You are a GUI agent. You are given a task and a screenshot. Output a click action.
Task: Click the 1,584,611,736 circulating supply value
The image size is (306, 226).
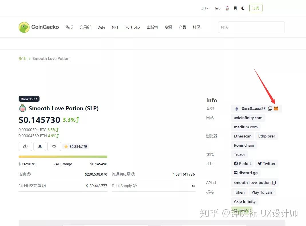184,174
